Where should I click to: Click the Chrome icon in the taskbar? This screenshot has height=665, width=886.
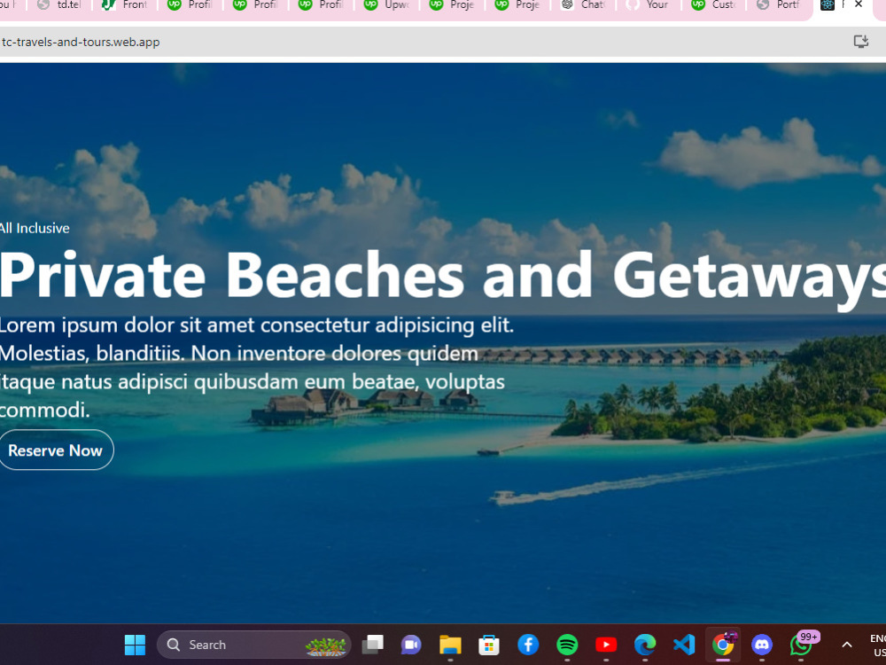(723, 645)
